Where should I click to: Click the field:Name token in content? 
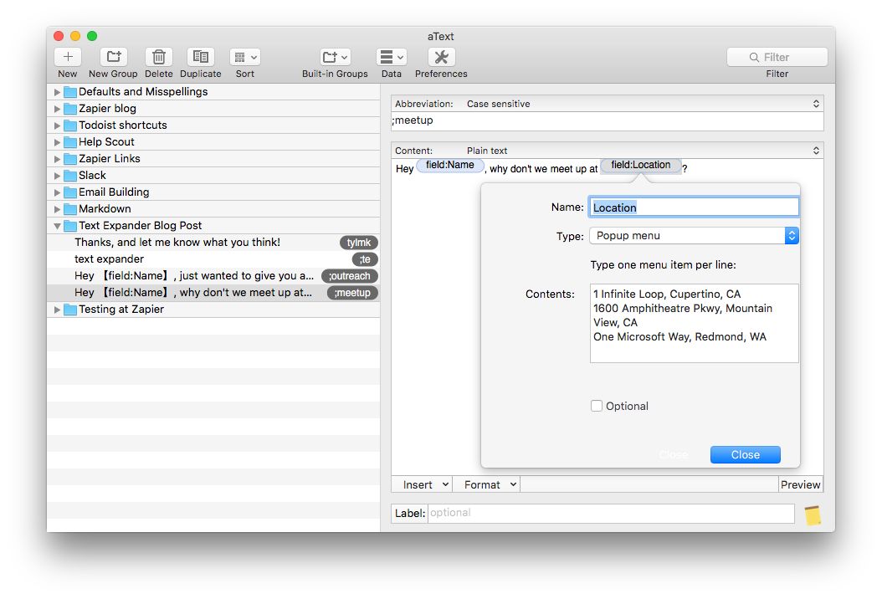[x=450, y=166]
